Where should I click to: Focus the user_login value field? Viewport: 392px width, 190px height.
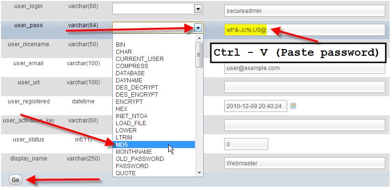coord(305,10)
